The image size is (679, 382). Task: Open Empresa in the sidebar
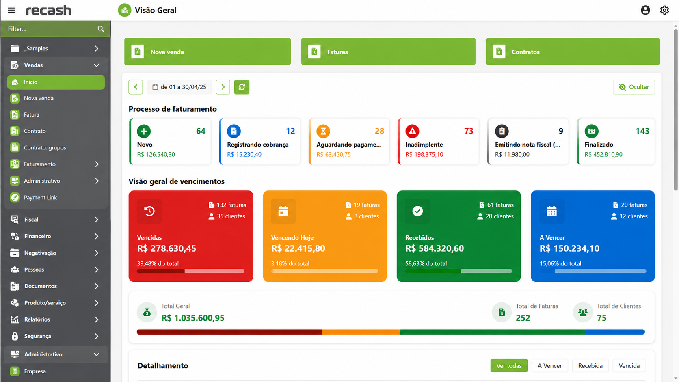pos(56,371)
